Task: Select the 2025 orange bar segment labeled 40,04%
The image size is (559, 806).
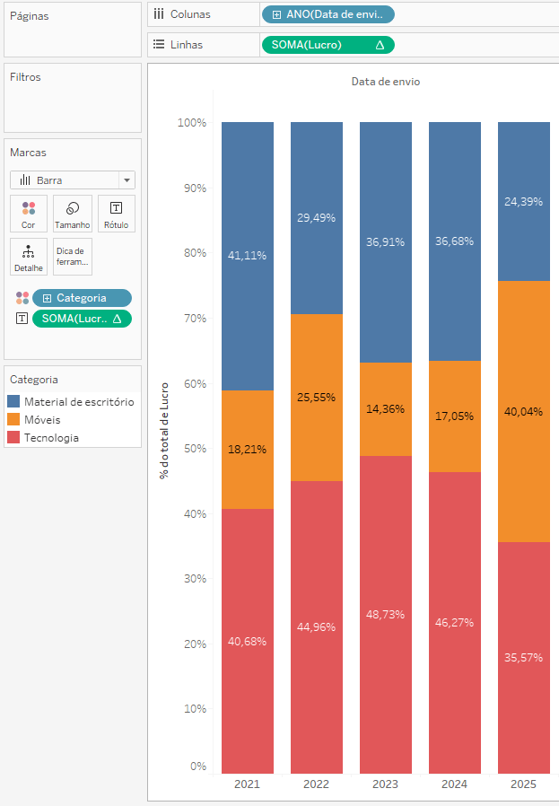Action: 524,411
